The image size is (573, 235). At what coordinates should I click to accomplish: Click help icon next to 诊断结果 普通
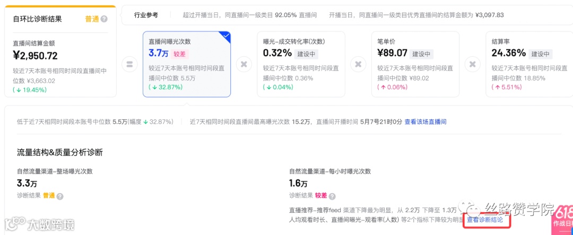click(60, 196)
